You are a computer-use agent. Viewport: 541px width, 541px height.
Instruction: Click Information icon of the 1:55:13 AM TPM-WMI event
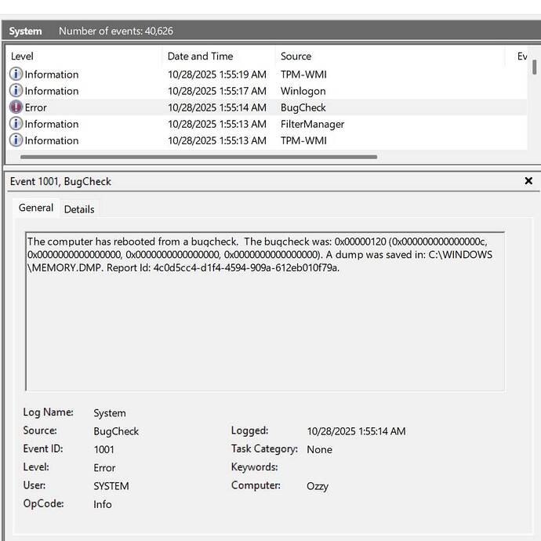click(x=16, y=140)
